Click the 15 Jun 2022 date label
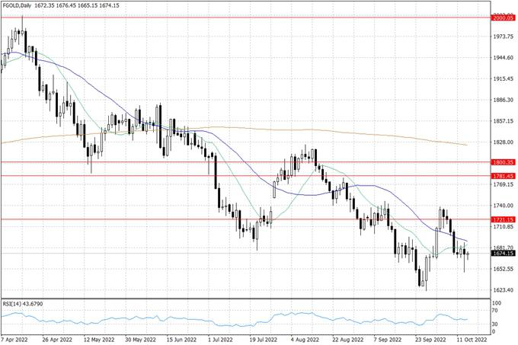Image resolution: width=518 pixels, height=345 pixels. click(x=181, y=339)
